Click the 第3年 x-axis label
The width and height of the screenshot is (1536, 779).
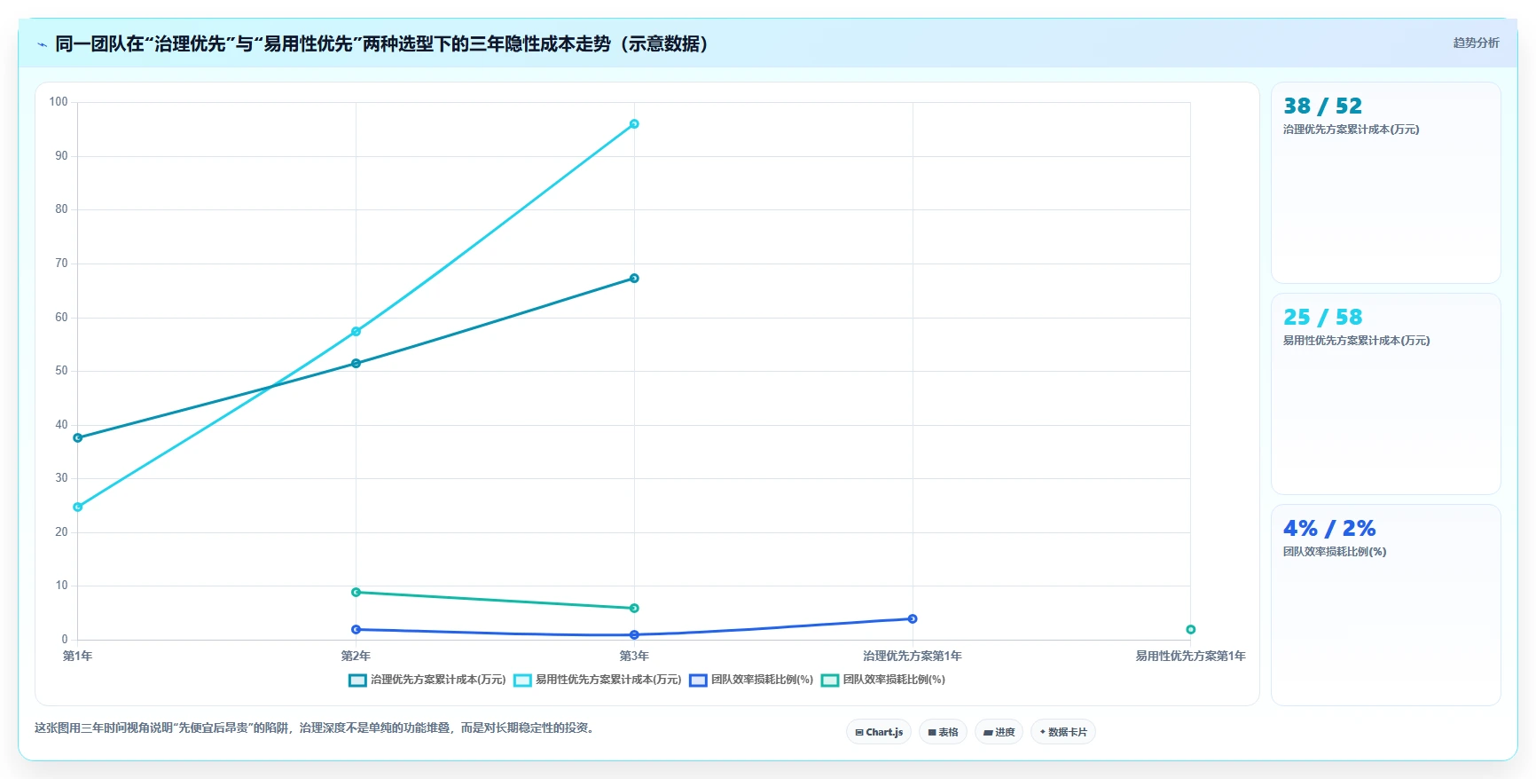click(634, 657)
